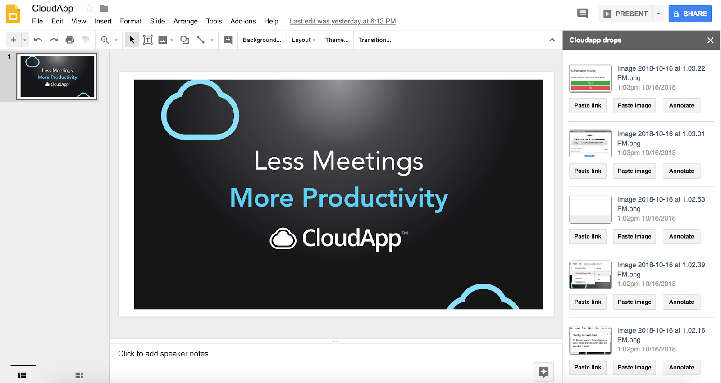Open the comments history icon

click(582, 14)
